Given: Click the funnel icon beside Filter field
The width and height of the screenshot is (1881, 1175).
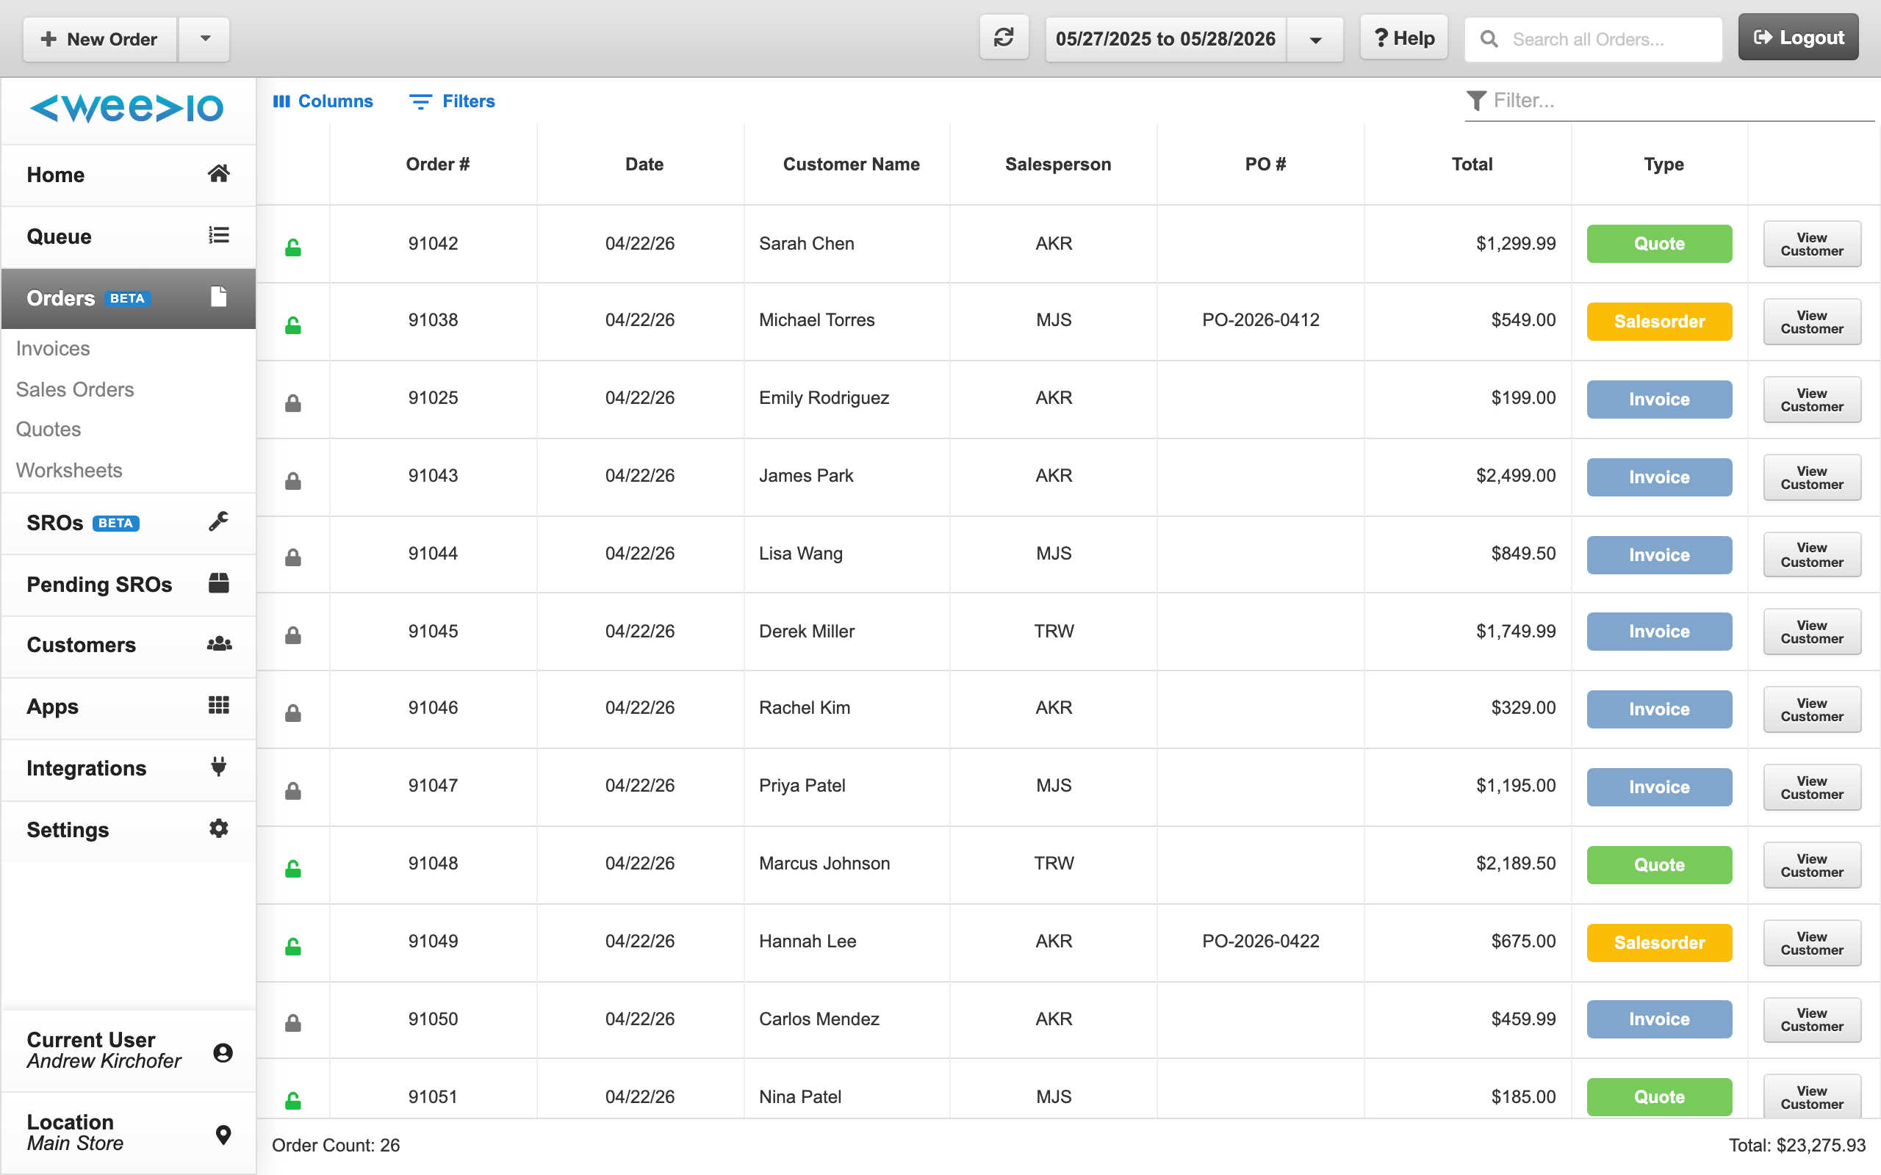Looking at the screenshot, I should pos(1476,101).
